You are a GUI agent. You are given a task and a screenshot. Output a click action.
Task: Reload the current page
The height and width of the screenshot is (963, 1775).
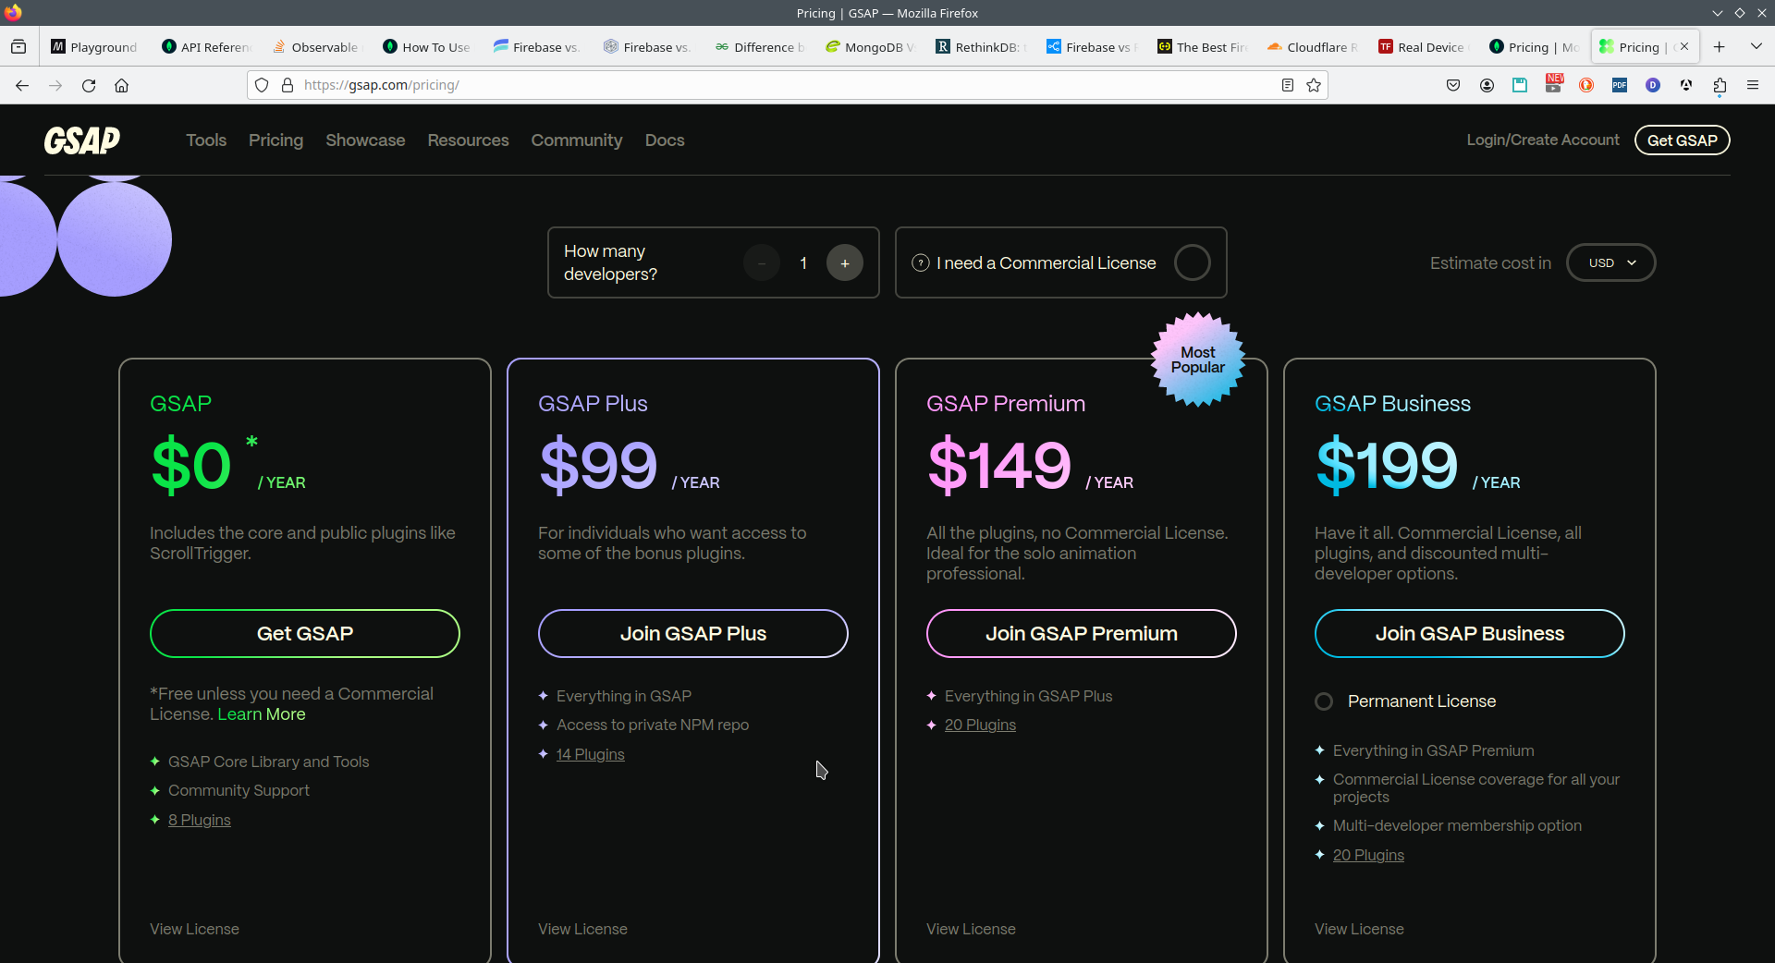tap(89, 85)
